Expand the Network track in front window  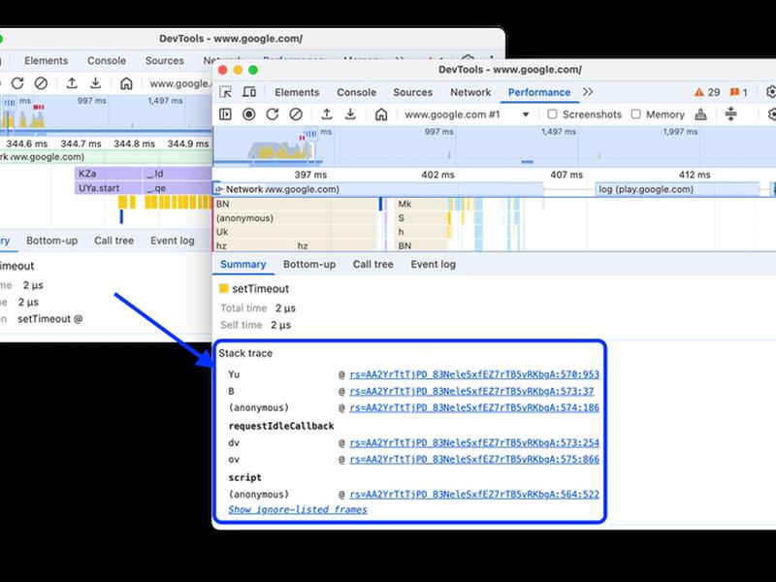tap(217, 189)
